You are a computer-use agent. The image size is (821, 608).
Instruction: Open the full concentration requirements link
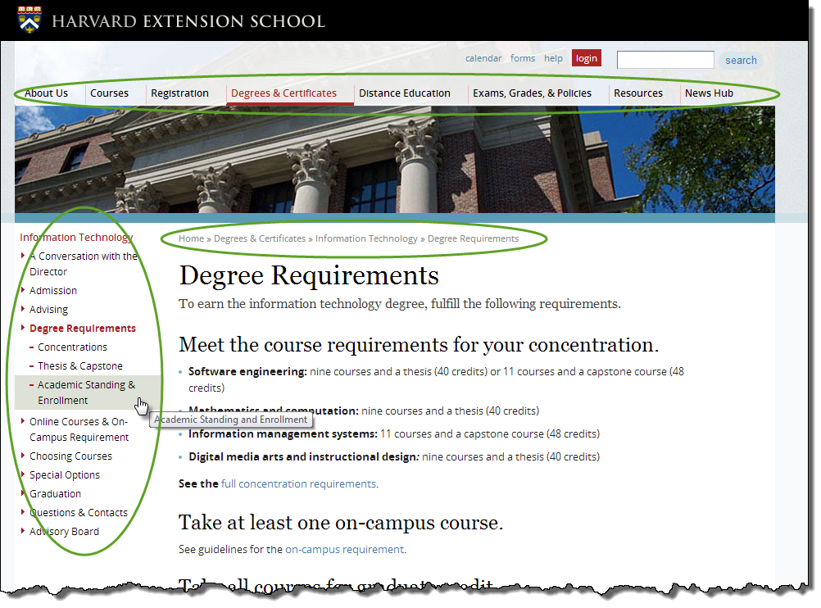click(x=298, y=484)
